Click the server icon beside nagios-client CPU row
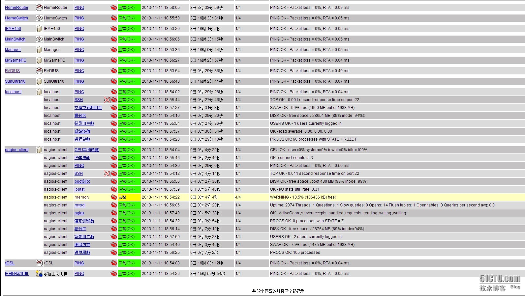 tap(39, 149)
